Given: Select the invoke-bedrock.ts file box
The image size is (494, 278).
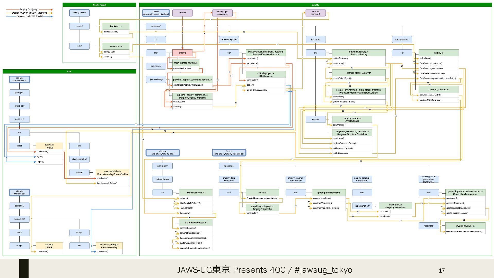Looking at the screenshot, I should coord(465,226).
